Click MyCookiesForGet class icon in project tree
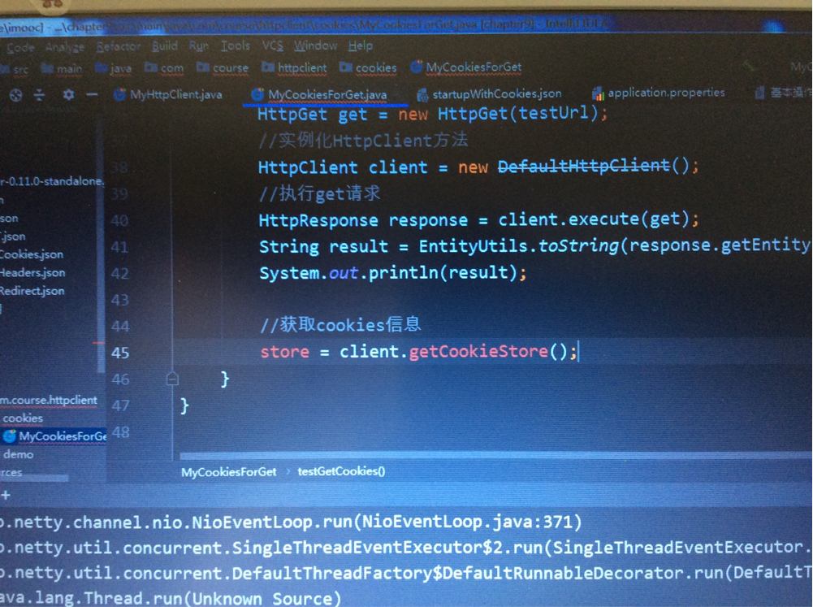 click(x=9, y=436)
